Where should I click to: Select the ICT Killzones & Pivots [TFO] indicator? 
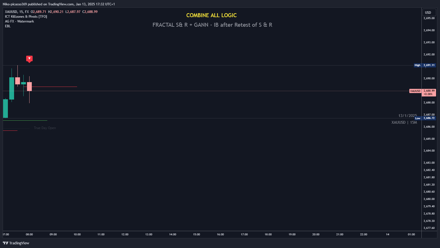click(26, 17)
